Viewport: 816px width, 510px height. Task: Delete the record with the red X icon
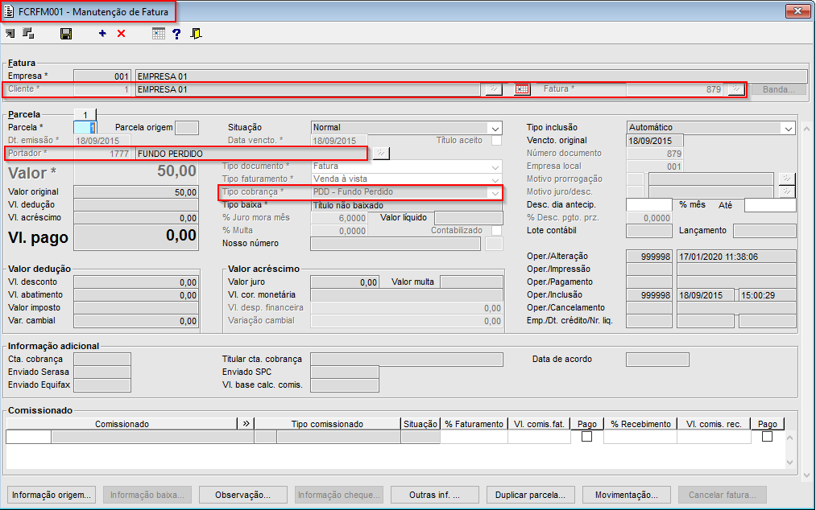[122, 34]
